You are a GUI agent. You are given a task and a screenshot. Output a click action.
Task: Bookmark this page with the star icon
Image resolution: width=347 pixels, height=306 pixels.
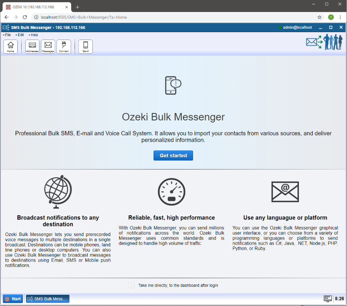[320, 17]
